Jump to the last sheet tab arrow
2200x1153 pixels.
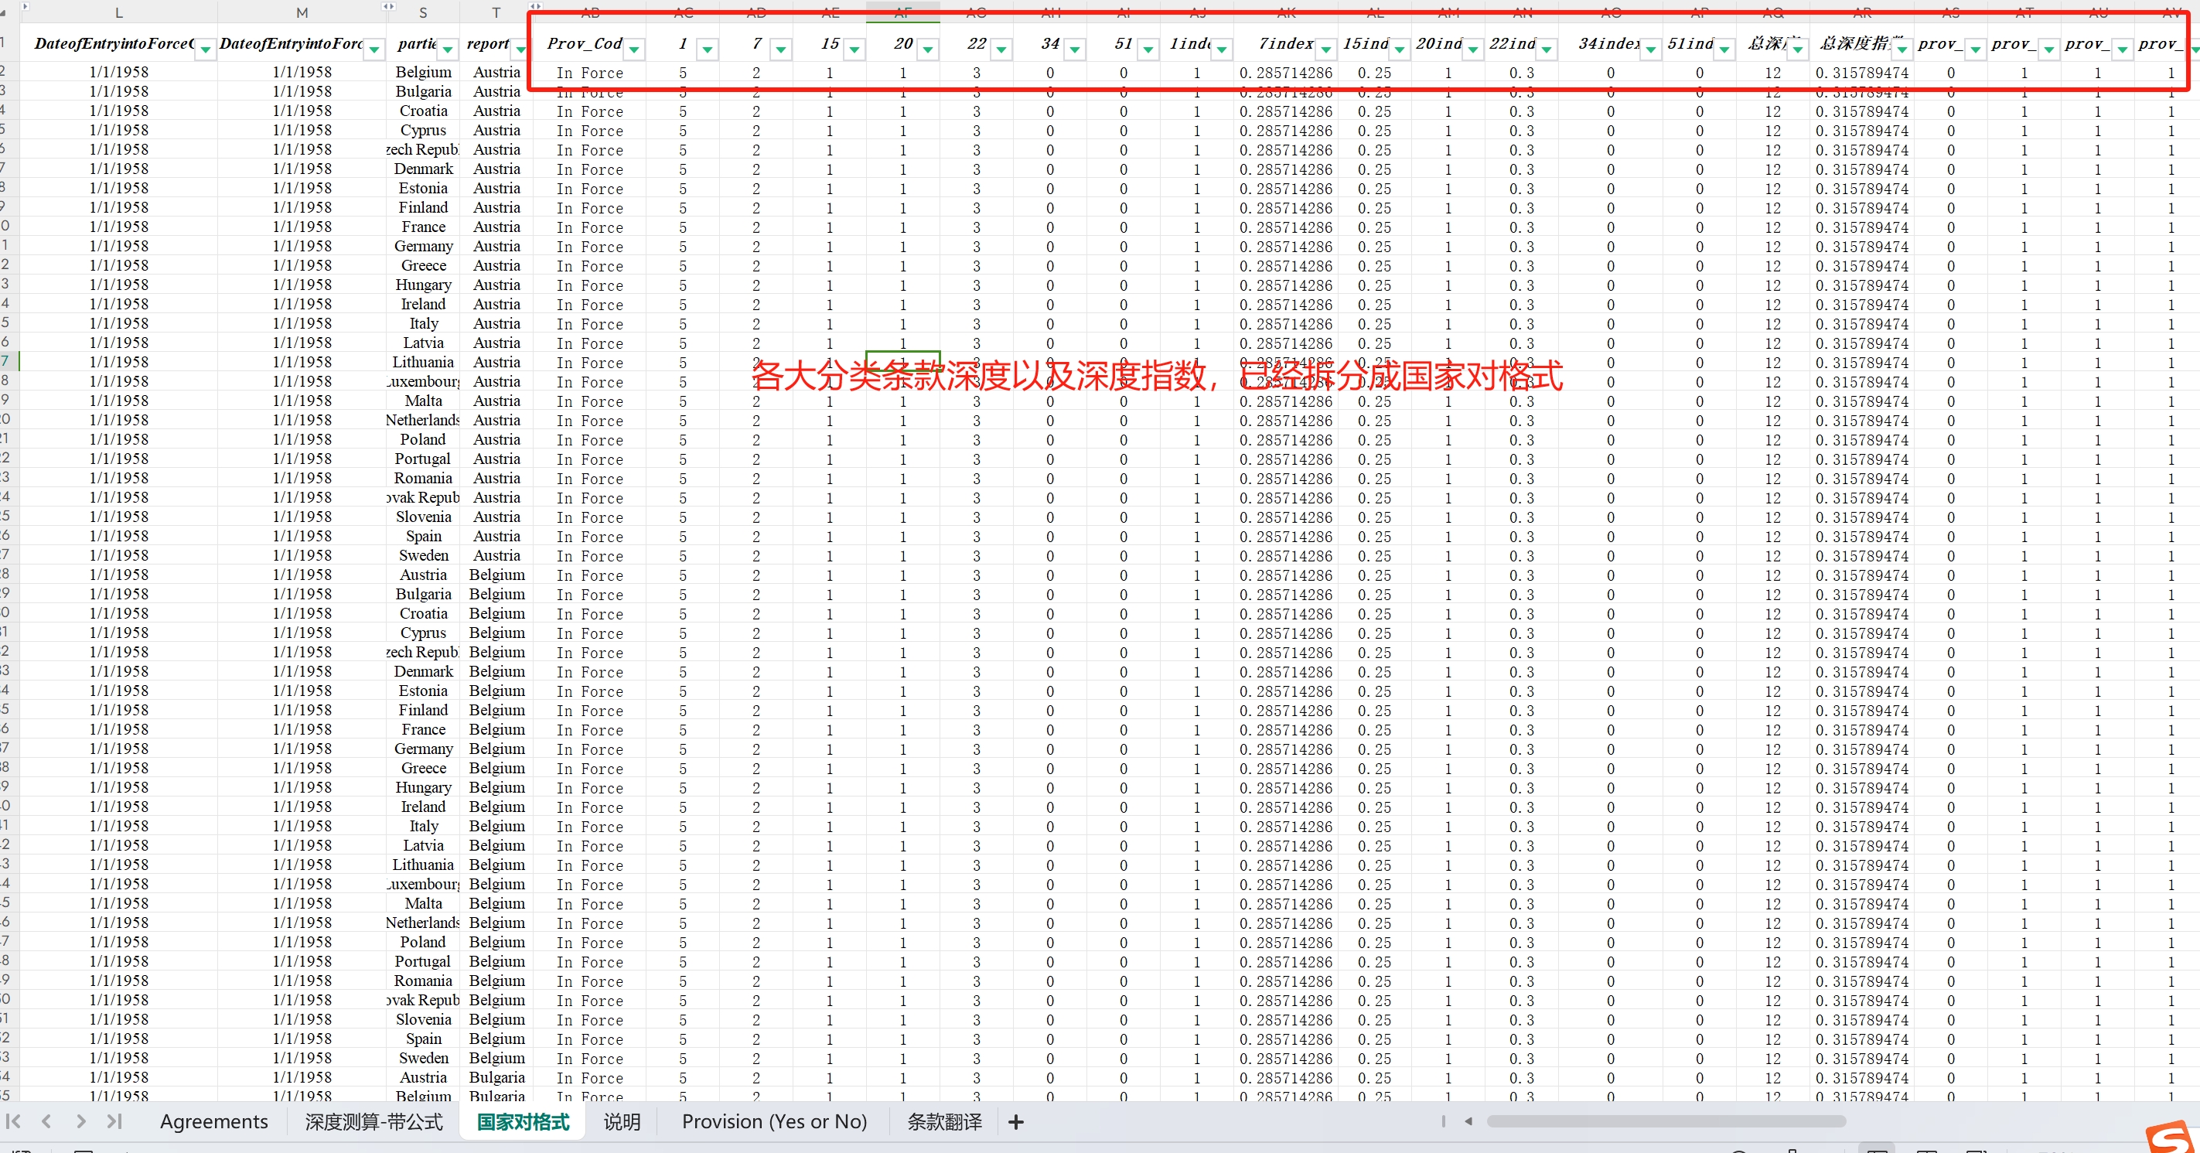[114, 1121]
